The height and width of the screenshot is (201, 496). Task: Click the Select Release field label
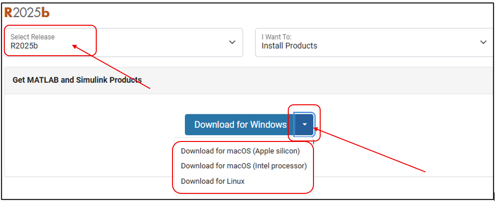[32, 37]
